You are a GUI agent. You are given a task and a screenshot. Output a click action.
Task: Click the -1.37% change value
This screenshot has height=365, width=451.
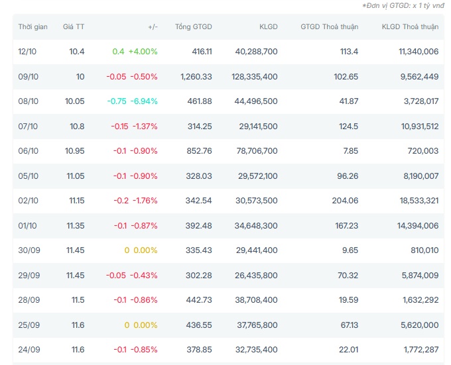(145, 127)
